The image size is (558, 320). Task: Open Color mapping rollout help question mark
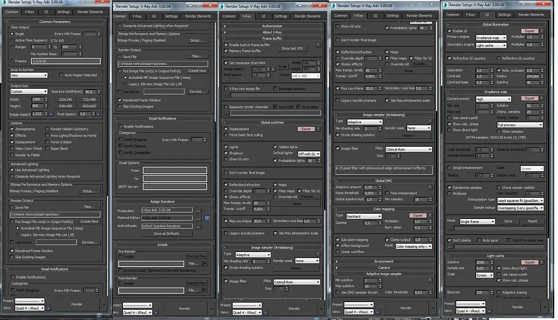[429, 215]
